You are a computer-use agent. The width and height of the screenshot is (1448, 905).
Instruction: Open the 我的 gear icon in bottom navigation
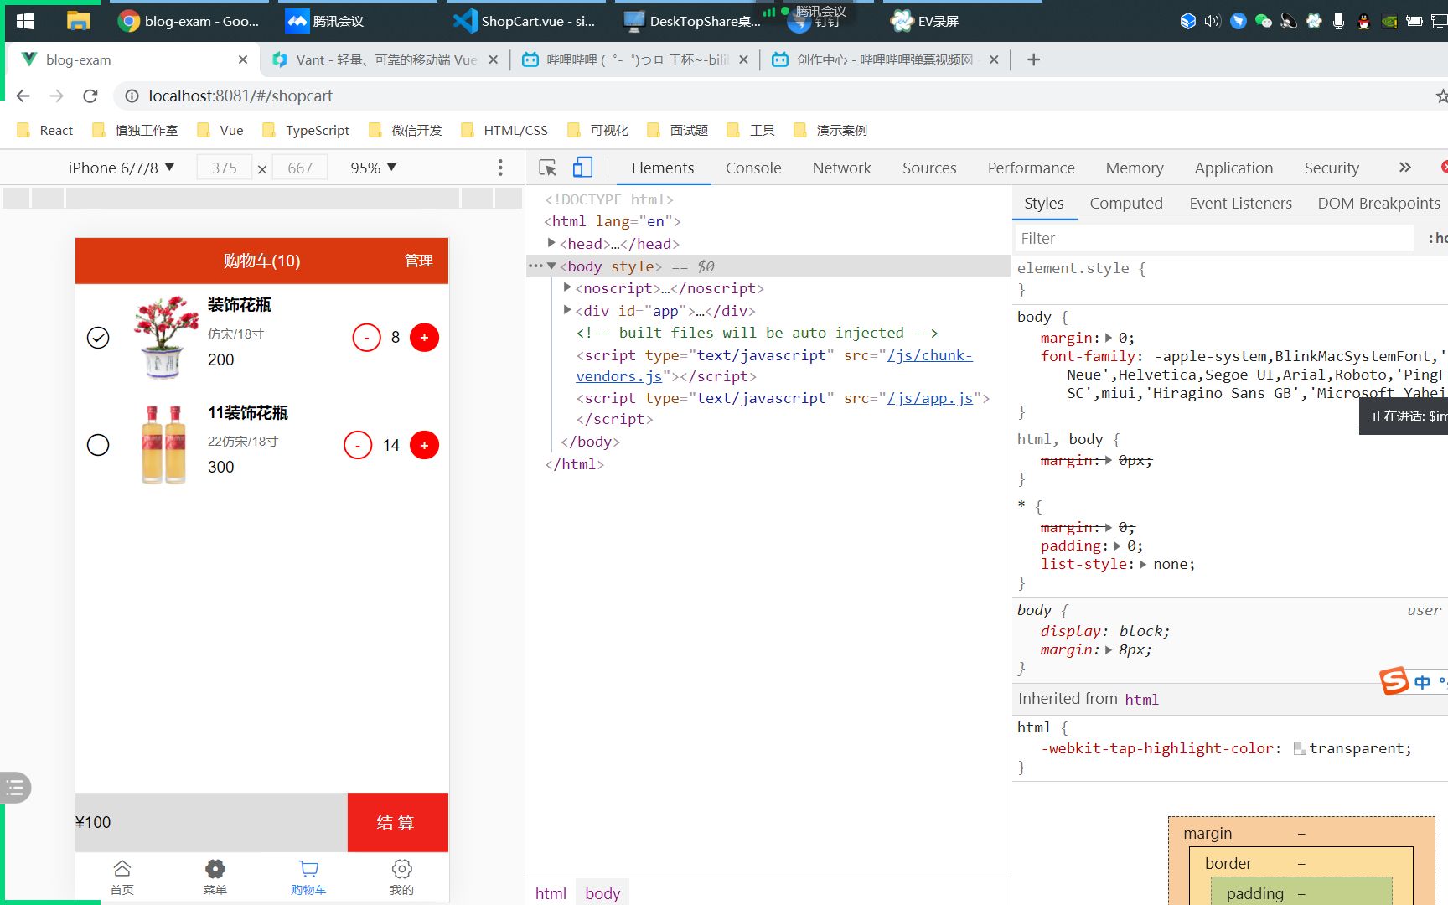[x=401, y=869]
